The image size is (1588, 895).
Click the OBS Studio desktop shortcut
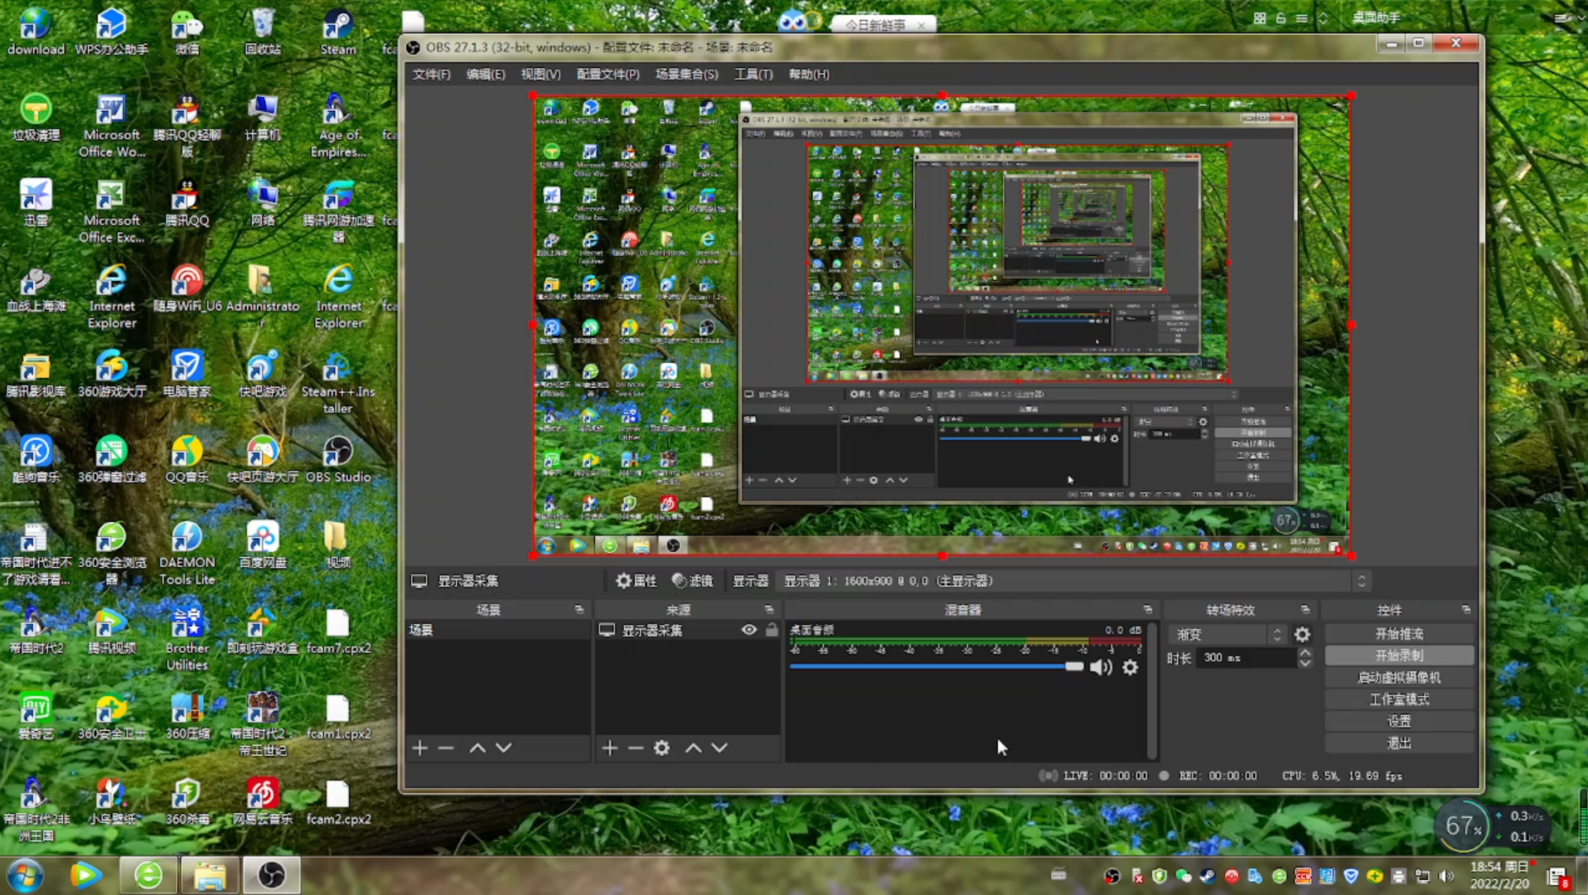pyautogui.click(x=338, y=459)
